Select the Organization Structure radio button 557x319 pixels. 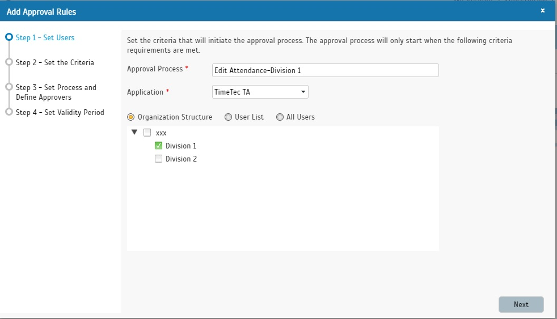[131, 117]
